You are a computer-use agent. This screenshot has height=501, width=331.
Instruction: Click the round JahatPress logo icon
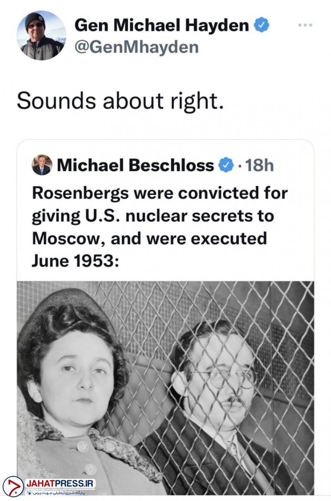pyautogui.click(x=13, y=486)
